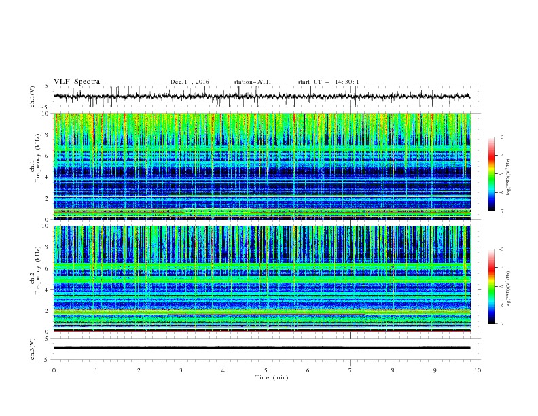Image resolution: width=538 pixels, height=416 pixels.
Task: Click the "-5" tick on ch.1 color bar
Action: click(x=501, y=174)
